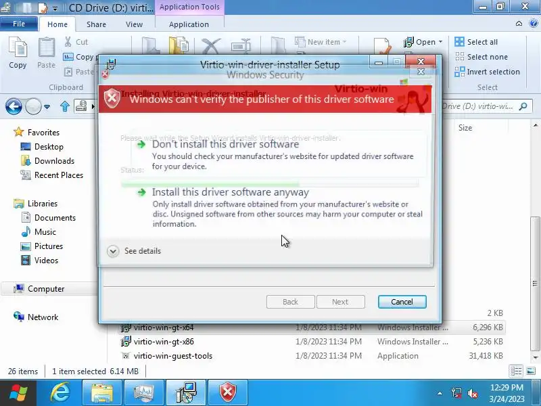Select 6,296 KB size cell
The image size is (541, 406).
(x=488, y=328)
